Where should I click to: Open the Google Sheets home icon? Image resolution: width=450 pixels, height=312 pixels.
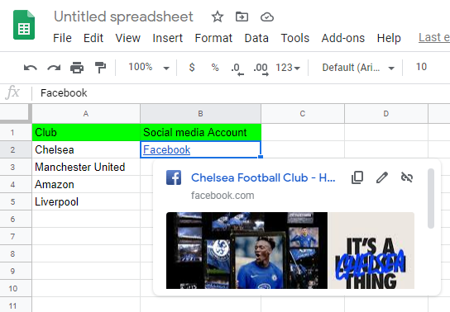pos(24,25)
